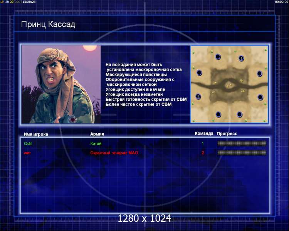
Task: Click the "Принц Кассад" title
Action: (x=48, y=25)
